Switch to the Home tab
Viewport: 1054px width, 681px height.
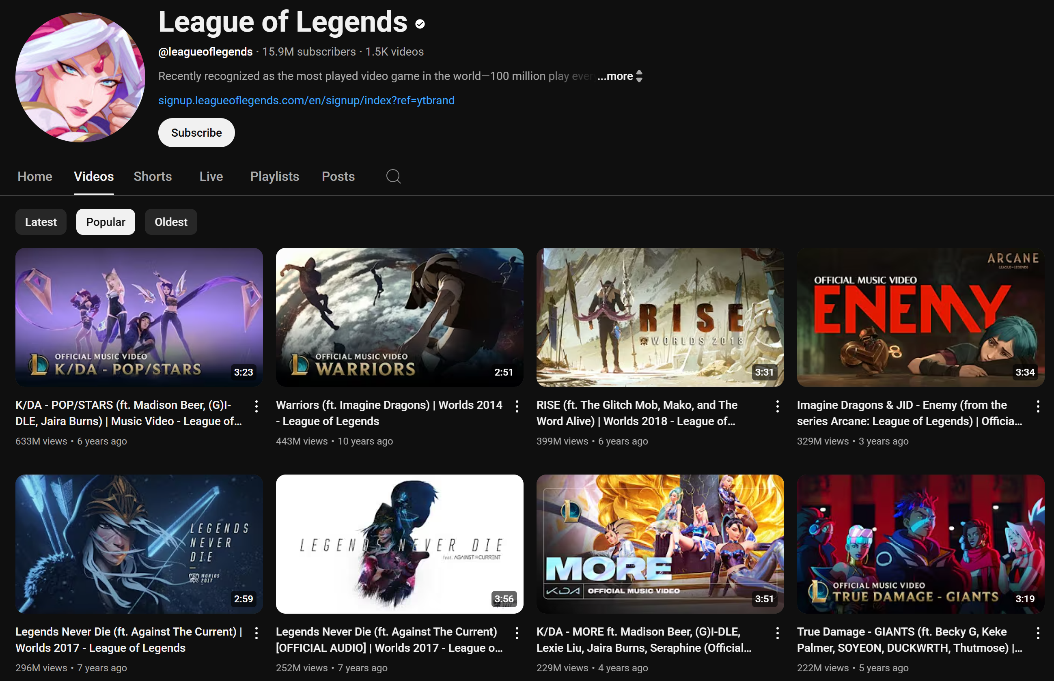point(35,176)
